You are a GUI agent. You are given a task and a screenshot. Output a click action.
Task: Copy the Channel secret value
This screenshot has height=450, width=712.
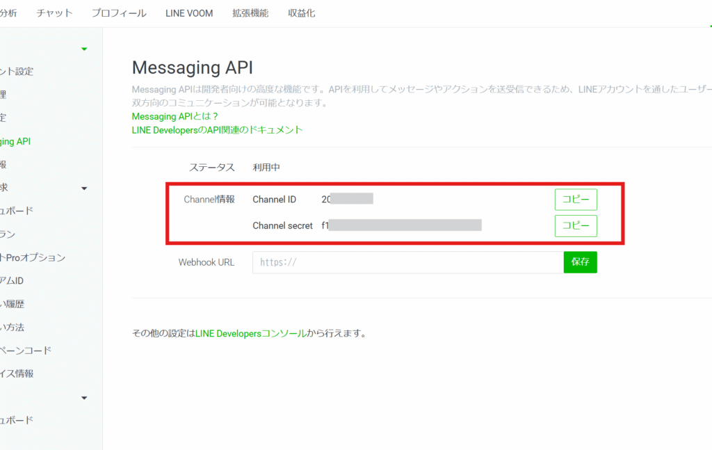(576, 225)
